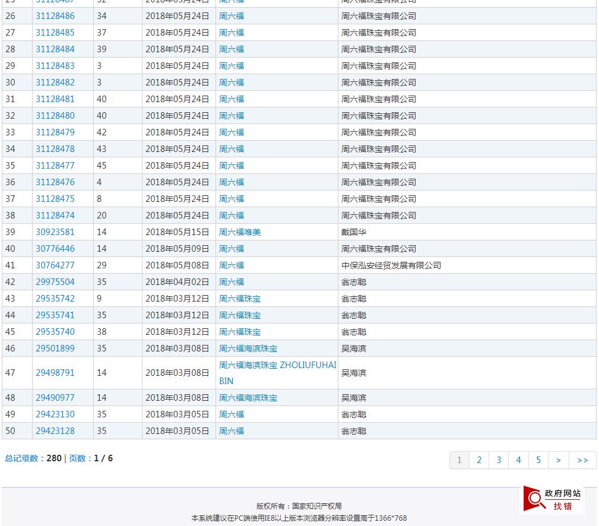
Task: Open application number 29498791
Action: [x=55, y=372]
